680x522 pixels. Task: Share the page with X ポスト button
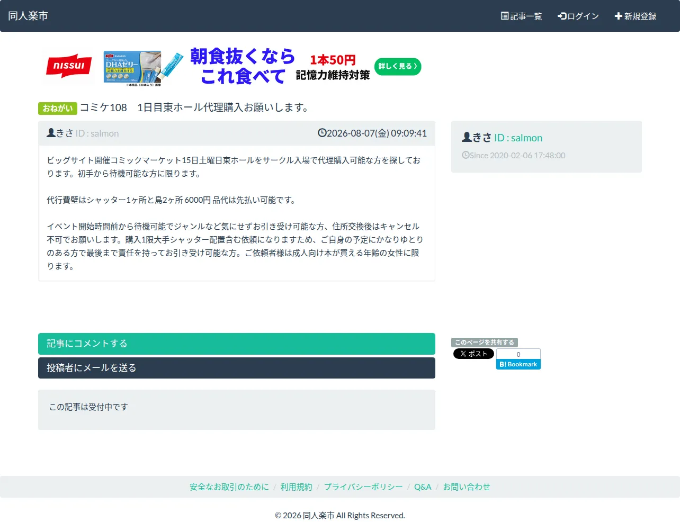coord(473,354)
